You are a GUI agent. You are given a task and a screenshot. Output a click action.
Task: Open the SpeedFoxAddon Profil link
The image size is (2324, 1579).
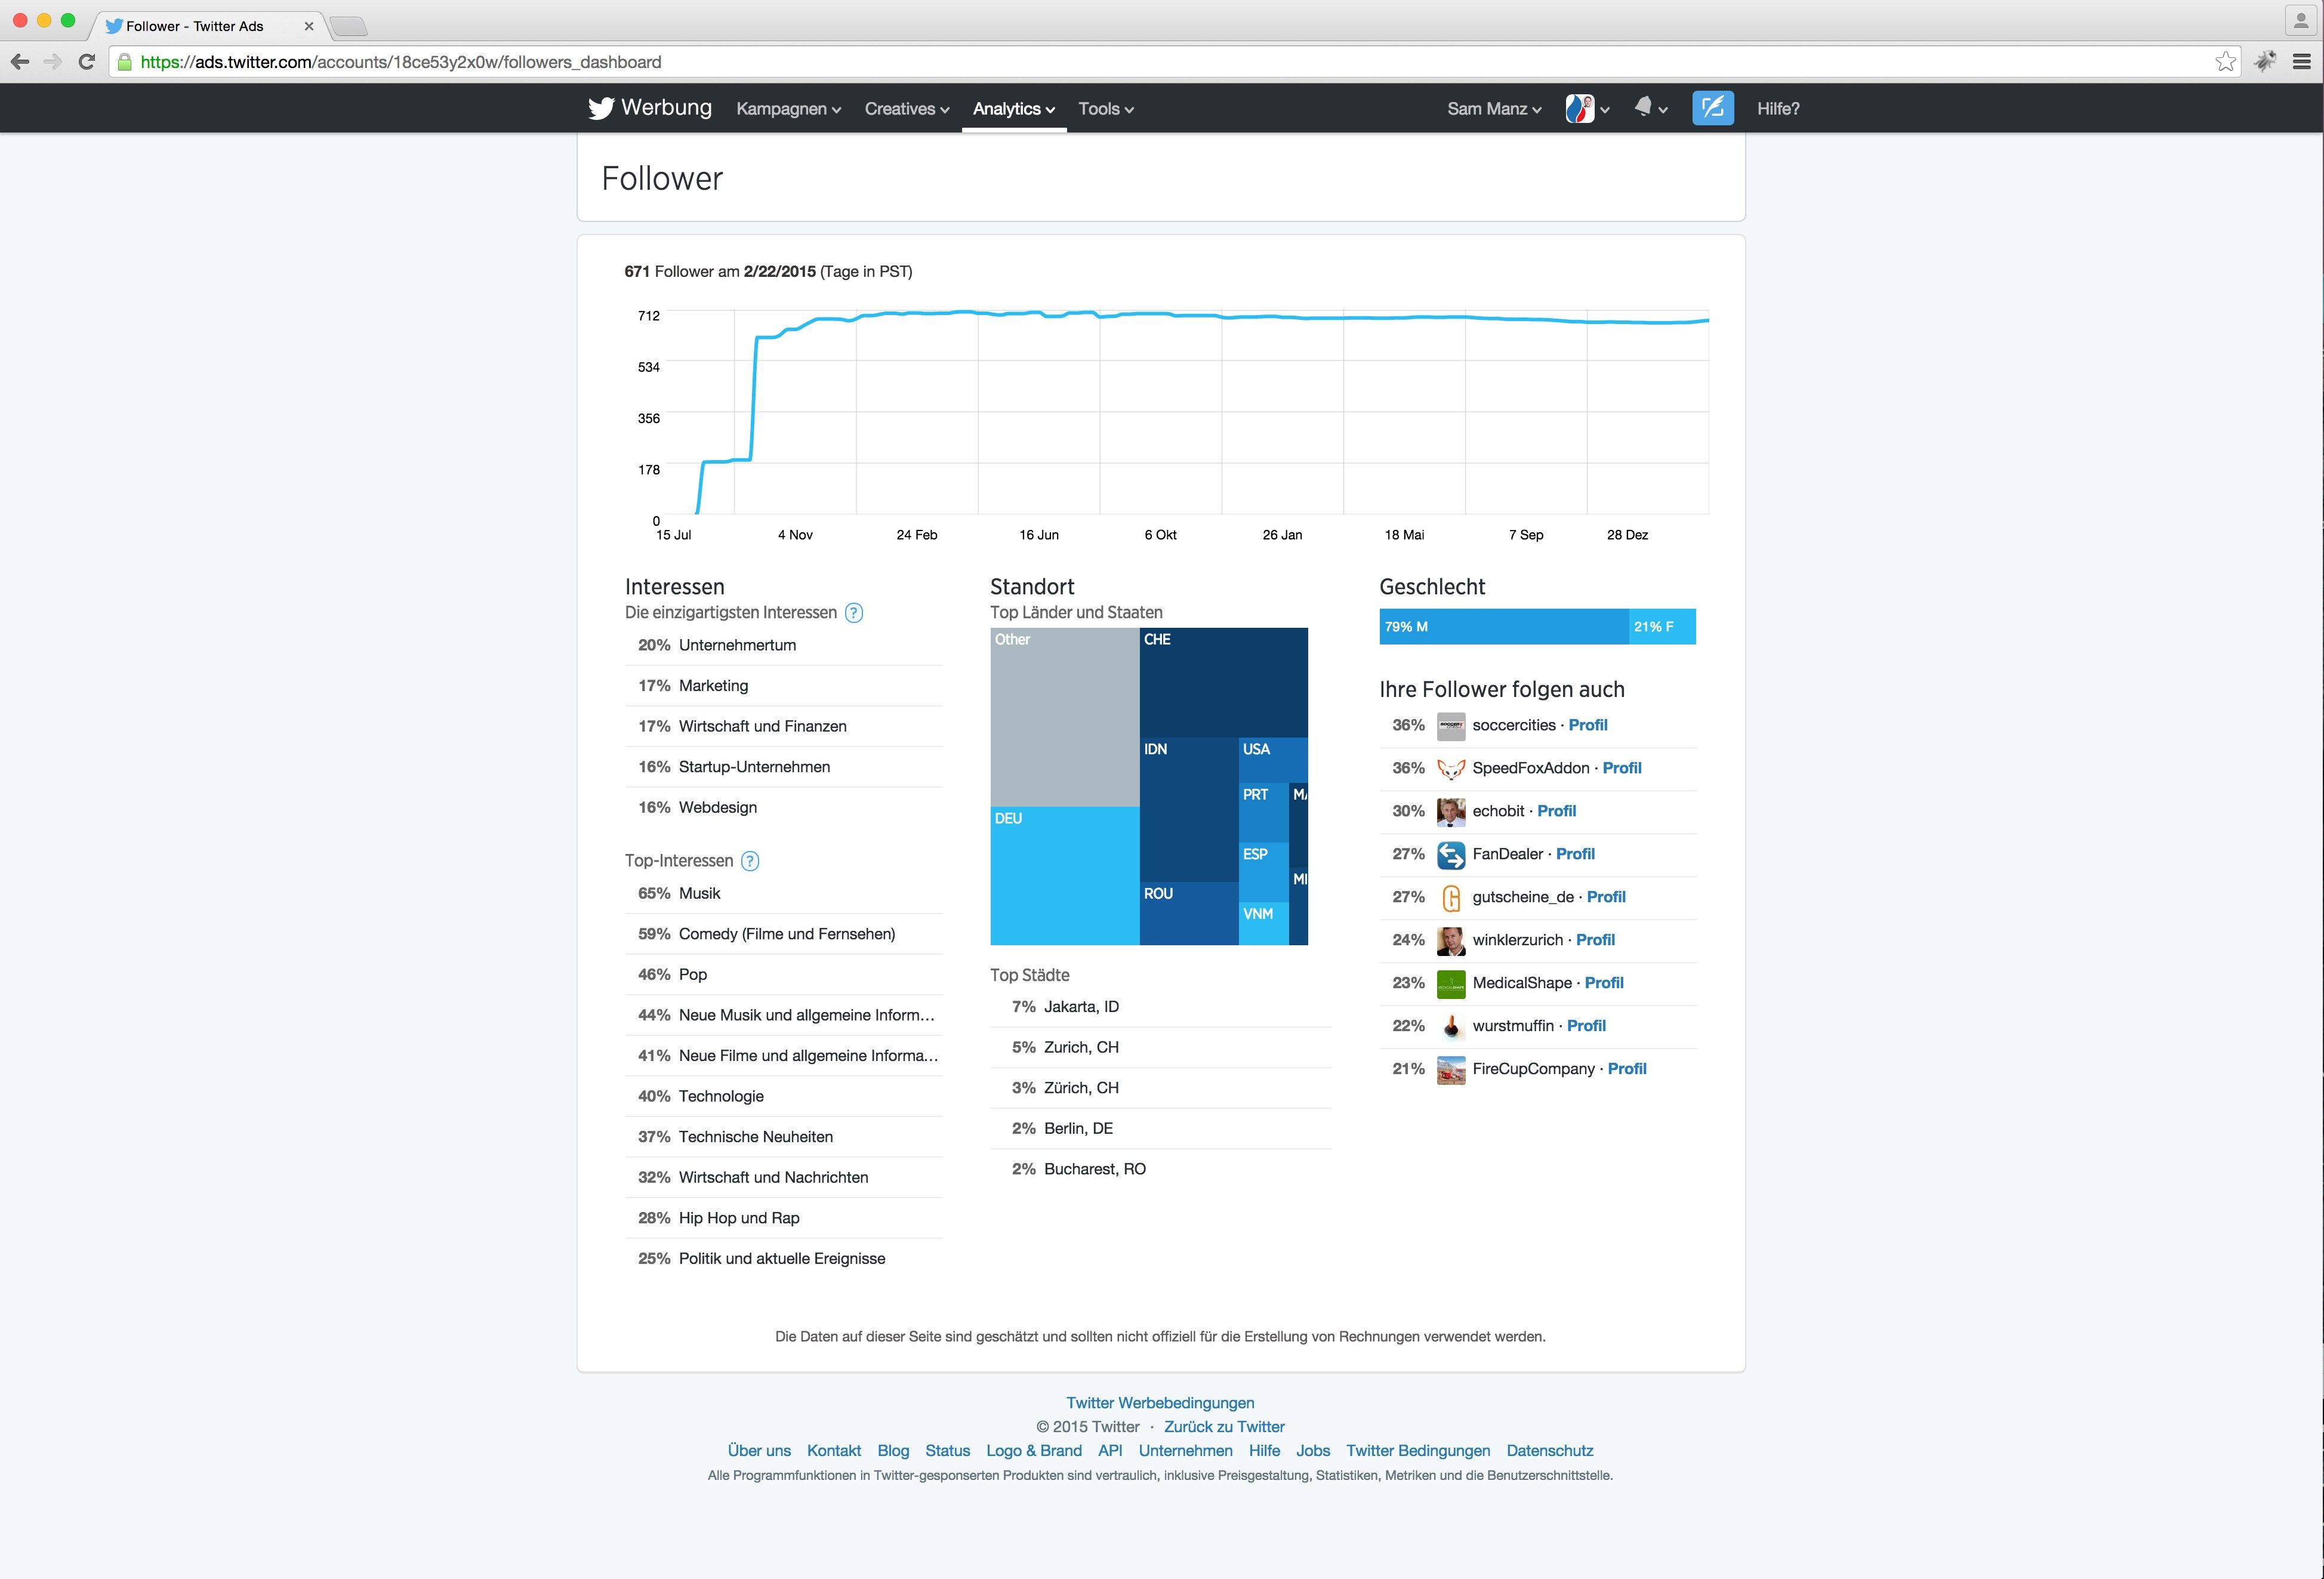[1622, 768]
